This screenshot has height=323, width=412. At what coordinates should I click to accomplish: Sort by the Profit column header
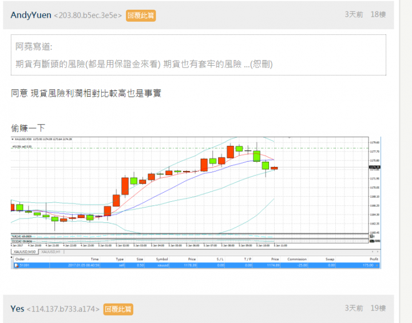coord(374,259)
